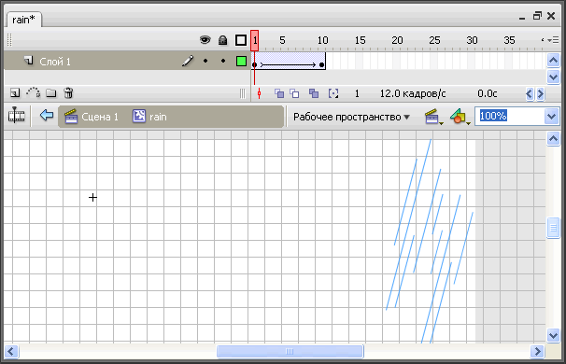Image resolution: width=566 pixels, height=364 pixels.
Task: Open modify onion markers icon
Action: [333, 93]
